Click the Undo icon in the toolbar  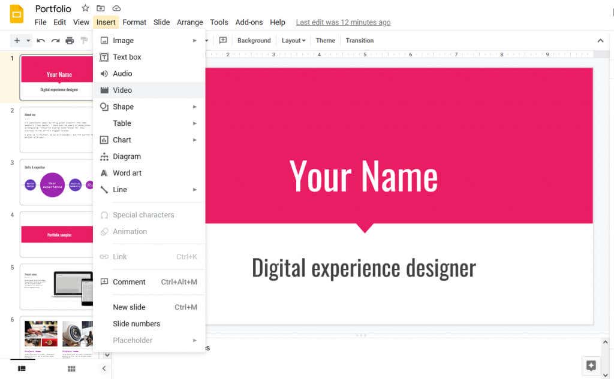41,41
